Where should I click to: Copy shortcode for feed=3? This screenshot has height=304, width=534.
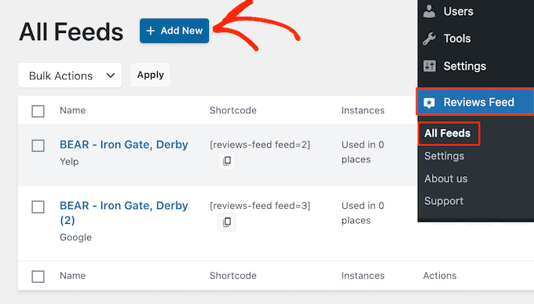227,222
